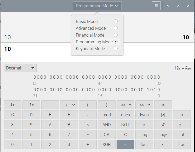Image resolution: width=195 pixels, height=152 pixels.
Task: Click the square root button
Action: (x=144, y=125)
